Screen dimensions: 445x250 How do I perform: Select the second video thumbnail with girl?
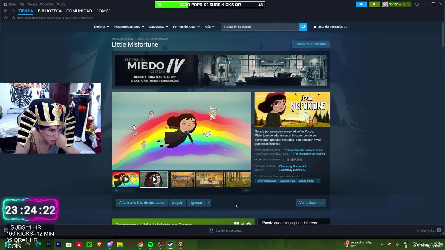[x=154, y=180]
